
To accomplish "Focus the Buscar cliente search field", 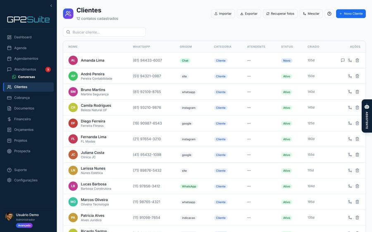I will (104, 32).
